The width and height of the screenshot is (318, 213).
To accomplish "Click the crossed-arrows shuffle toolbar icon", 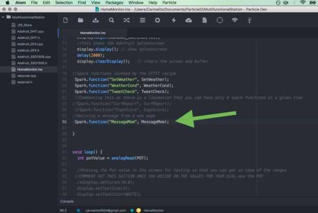I will [x=127, y=20].
